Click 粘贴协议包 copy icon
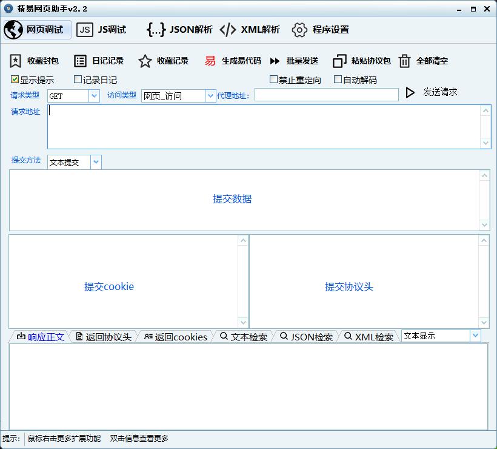The width and height of the screenshot is (497, 449). [x=339, y=61]
